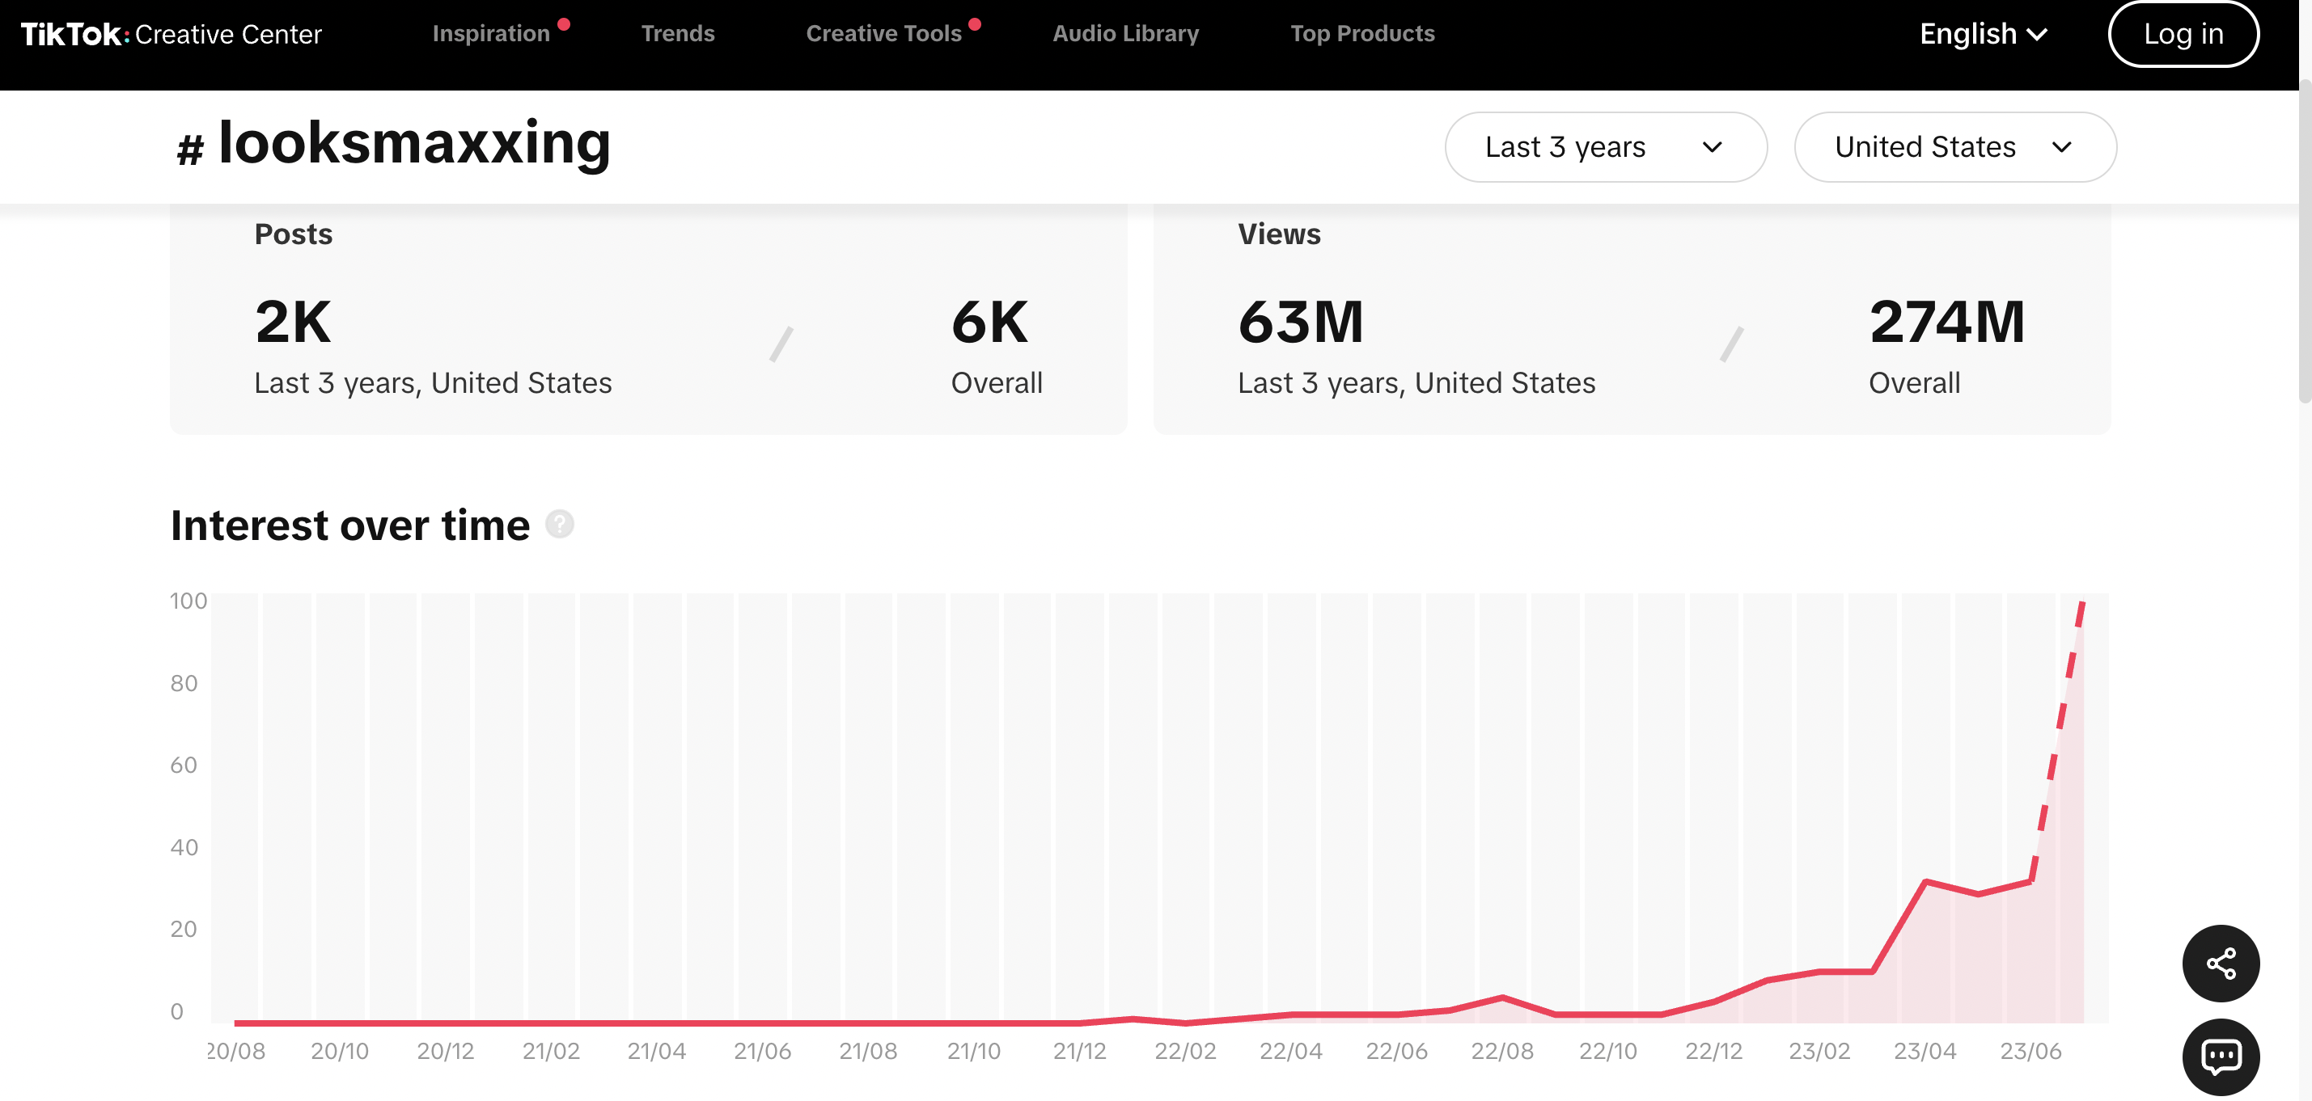Click the page vertical scrollbar
2312x1101 pixels.
[2304, 242]
